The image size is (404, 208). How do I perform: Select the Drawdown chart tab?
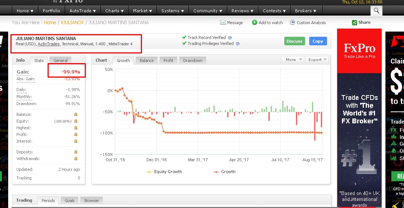[x=193, y=61]
